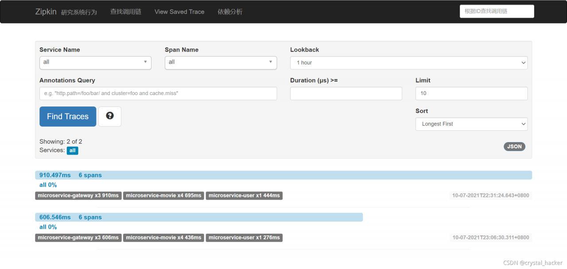
Task: Click the microservice-gateway x3 910ms tag
Action: 78,196
